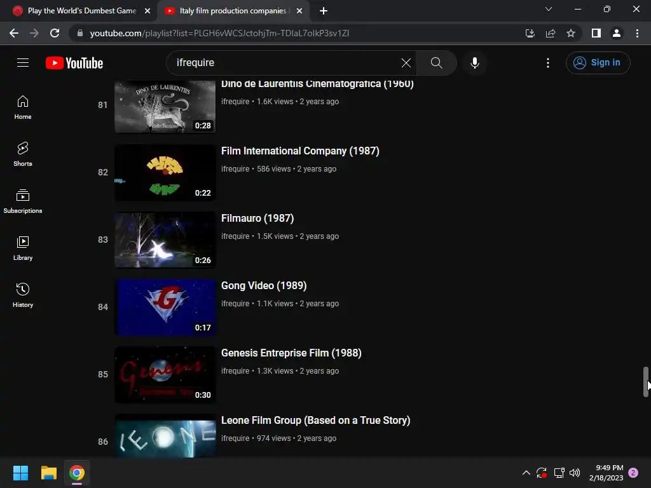The width and height of the screenshot is (651, 488).
Task: Open ifrequire channel under Gong Video
Action: [x=235, y=303]
